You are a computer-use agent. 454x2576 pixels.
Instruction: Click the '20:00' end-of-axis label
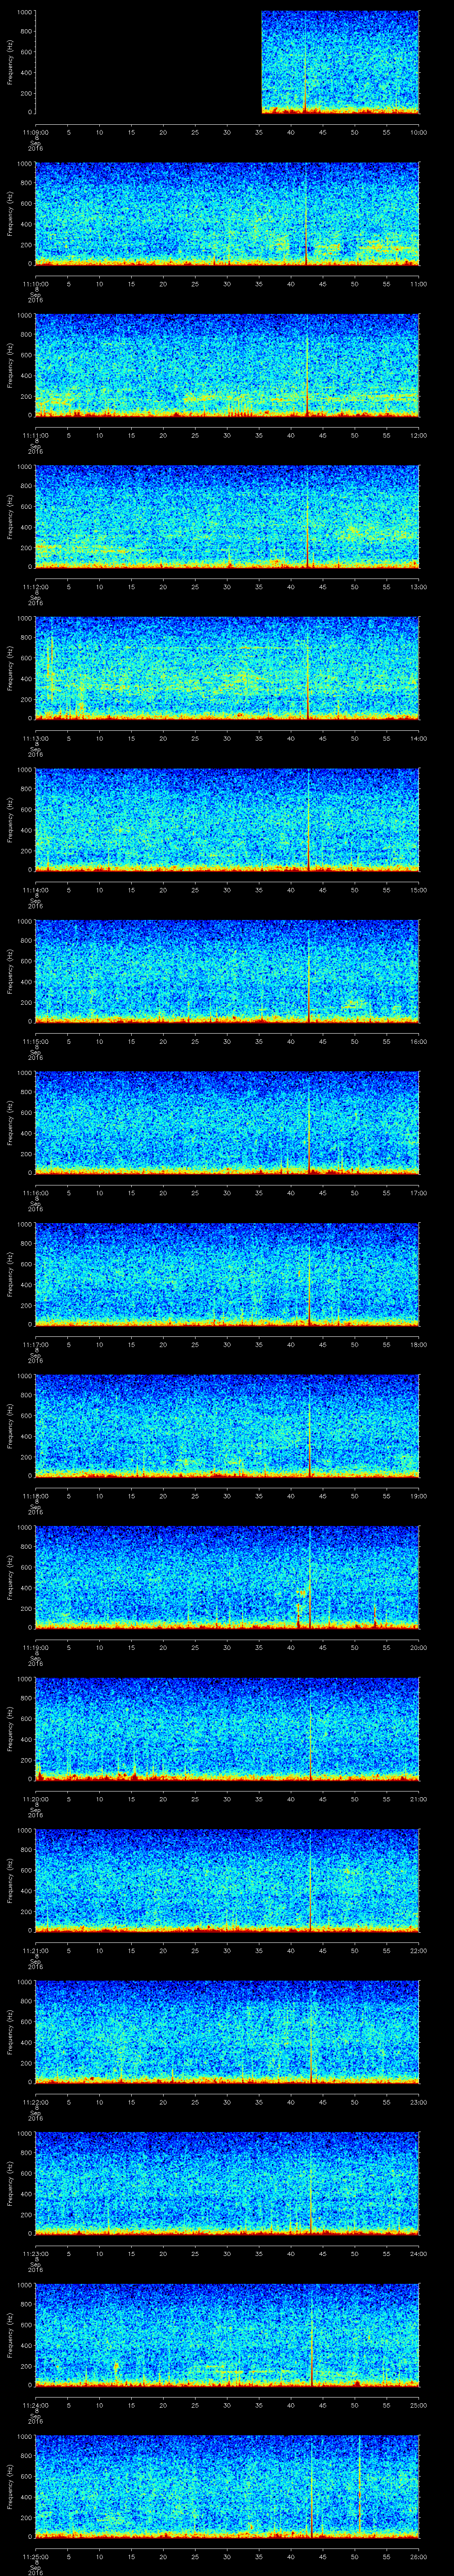418,1647
